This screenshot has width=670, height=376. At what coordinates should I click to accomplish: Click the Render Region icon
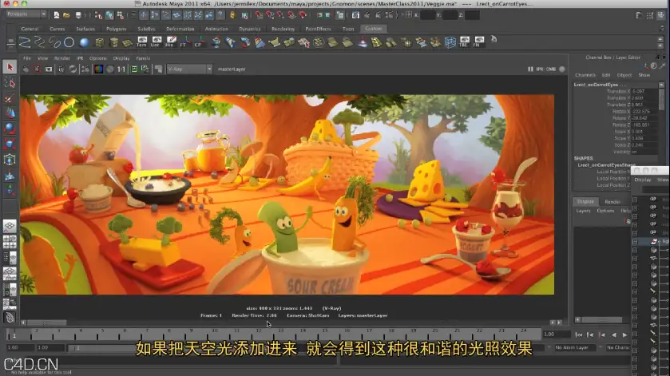pos(38,69)
